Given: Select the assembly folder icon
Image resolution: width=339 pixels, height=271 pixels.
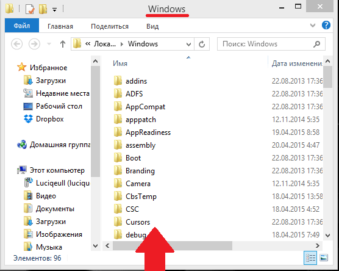Looking at the screenshot, I should click(118, 145).
